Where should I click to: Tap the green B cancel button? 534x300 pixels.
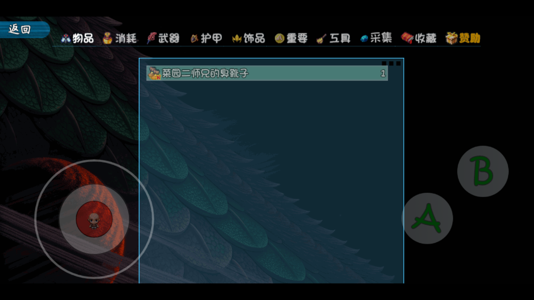click(x=482, y=171)
